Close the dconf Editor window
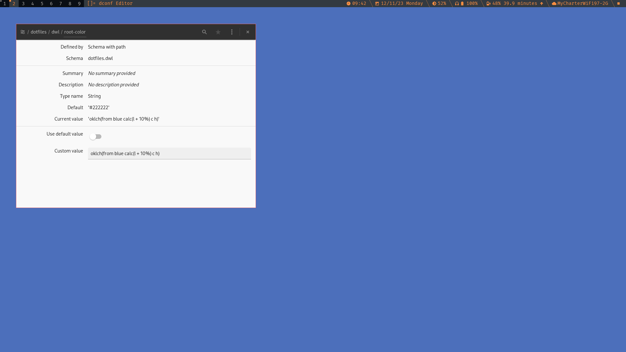This screenshot has height=352, width=626. 248,32
